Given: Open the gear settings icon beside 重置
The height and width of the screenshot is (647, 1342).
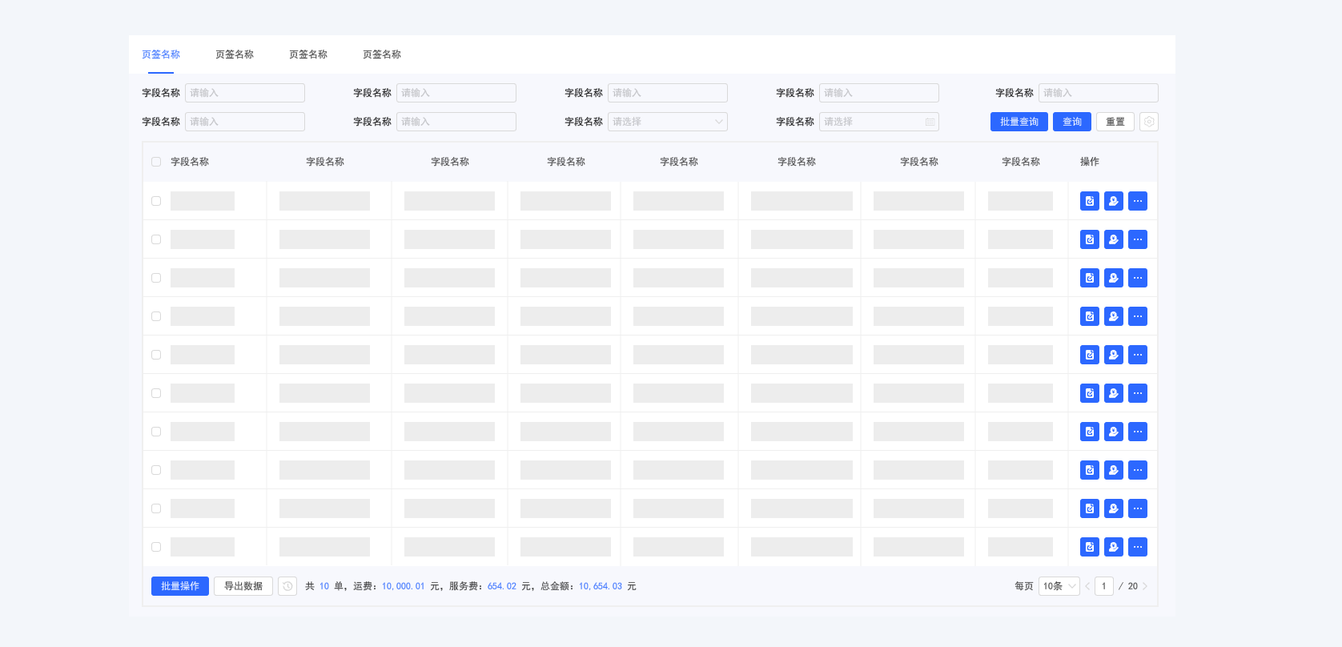Looking at the screenshot, I should tap(1149, 122).
